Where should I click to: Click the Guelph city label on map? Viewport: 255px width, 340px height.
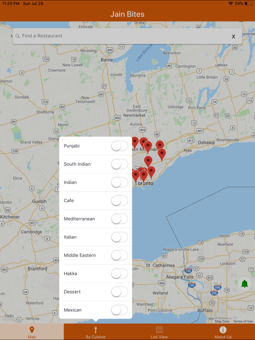click(39, 201)
